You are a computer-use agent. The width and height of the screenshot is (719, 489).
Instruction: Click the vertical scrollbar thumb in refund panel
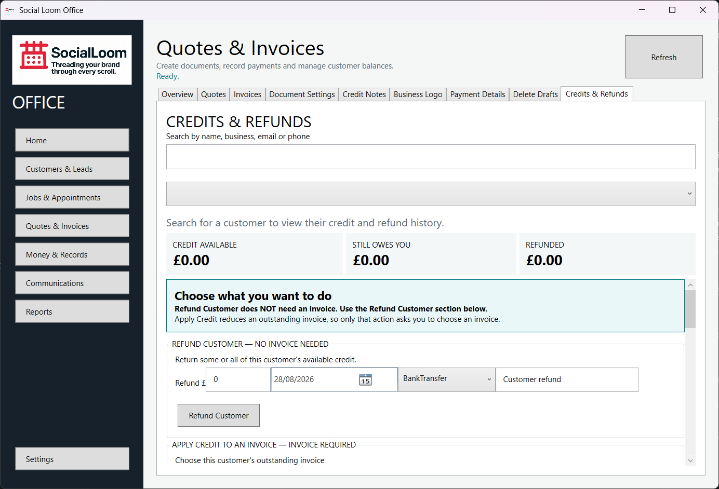click(x=690, y=309)
